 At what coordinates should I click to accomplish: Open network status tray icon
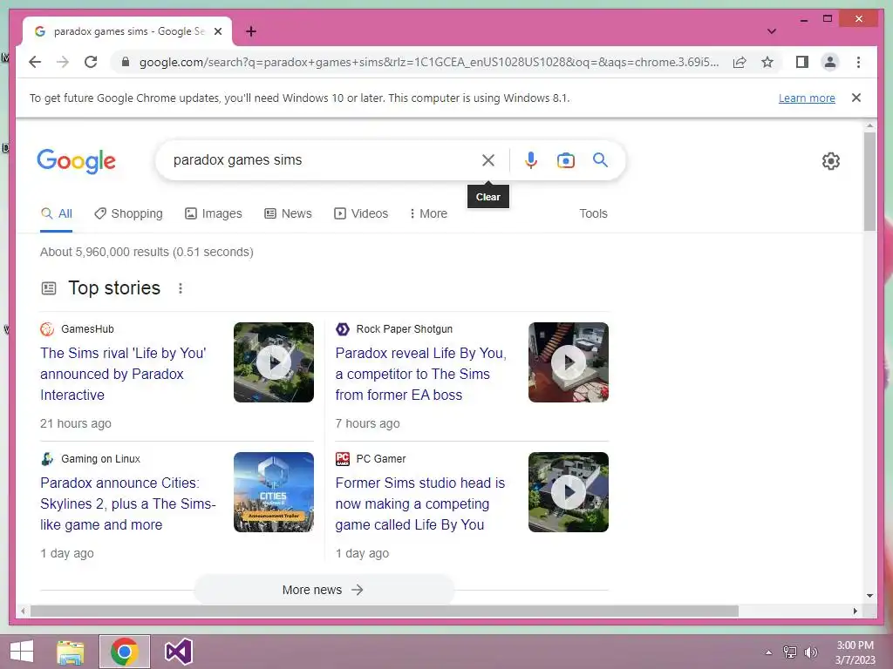pyautogui.click(x=790, y=652)
